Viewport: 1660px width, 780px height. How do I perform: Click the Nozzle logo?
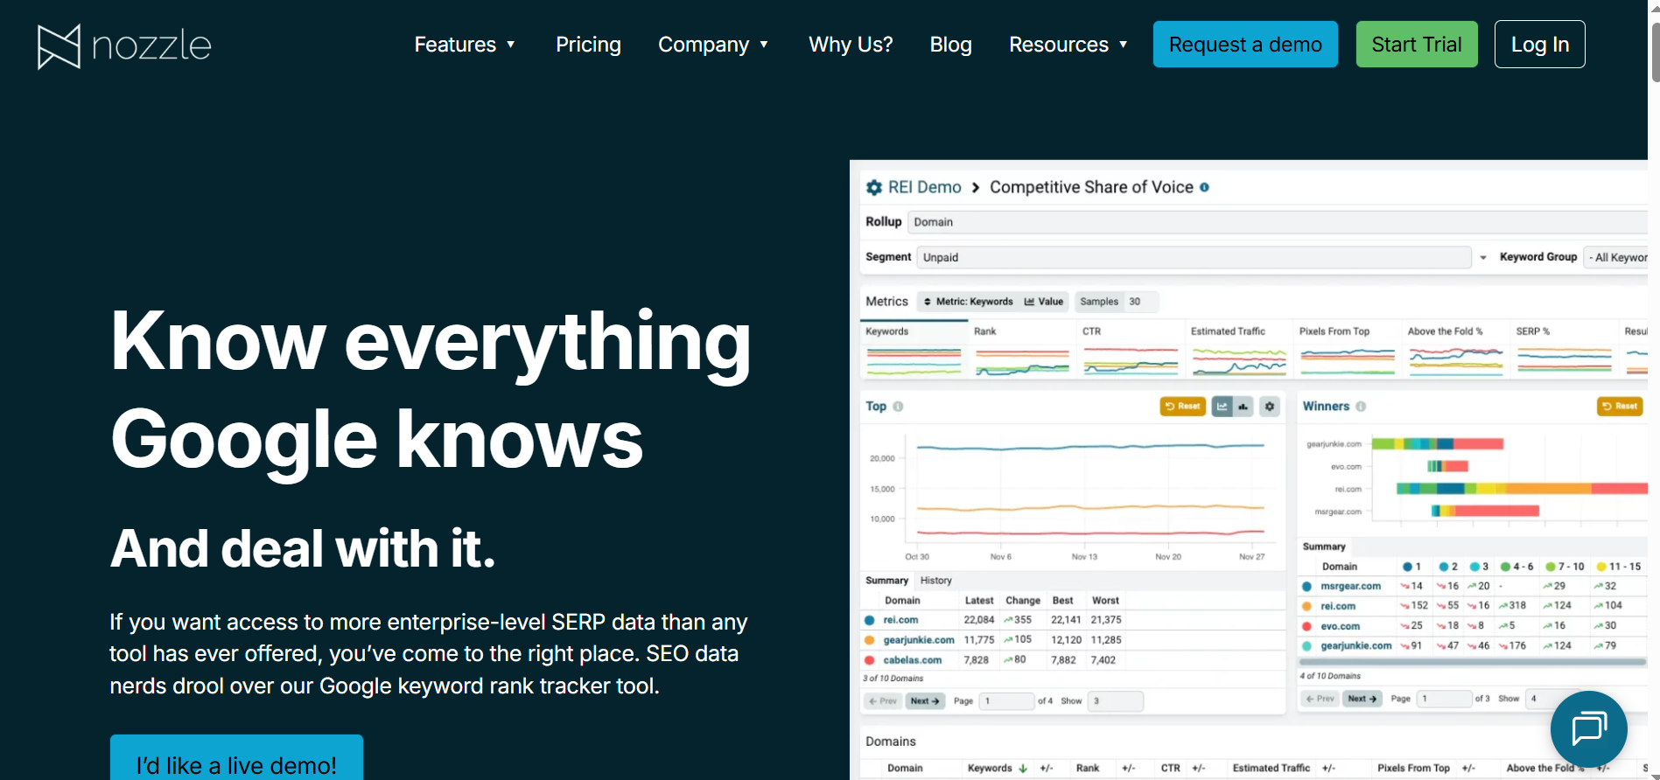click(124, 45)
